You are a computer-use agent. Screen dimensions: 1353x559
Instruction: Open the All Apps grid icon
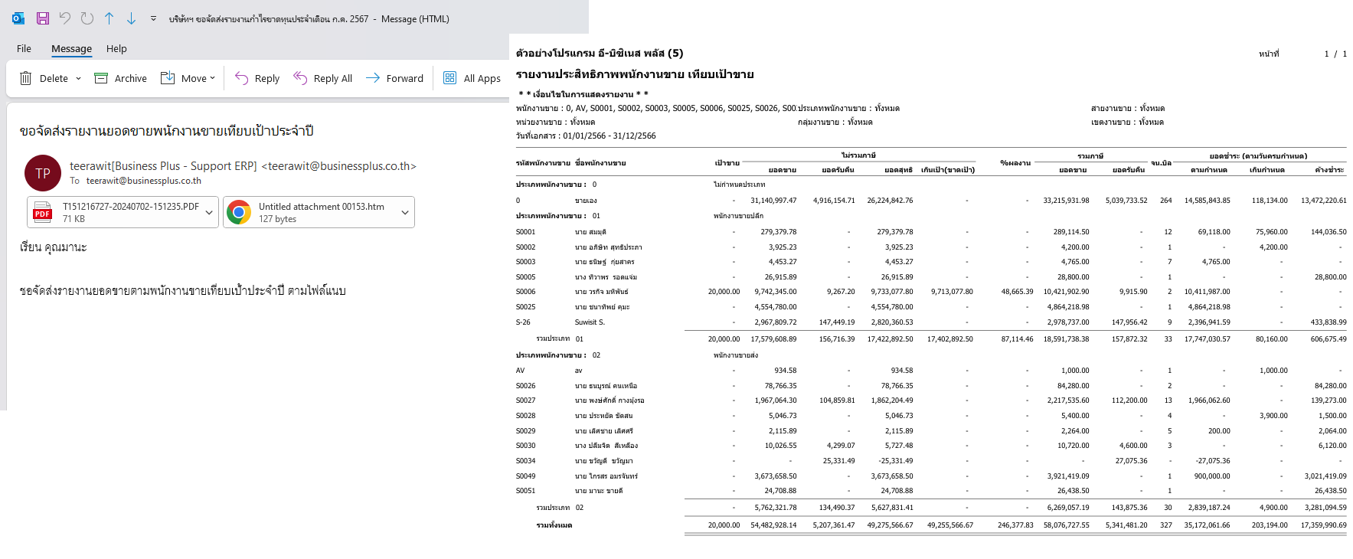(x=450, y=78)
